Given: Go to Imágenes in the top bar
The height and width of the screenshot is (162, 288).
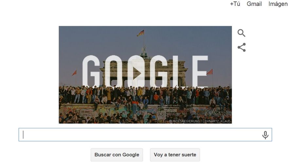Looking at the screenshot, I should (278, 4).
